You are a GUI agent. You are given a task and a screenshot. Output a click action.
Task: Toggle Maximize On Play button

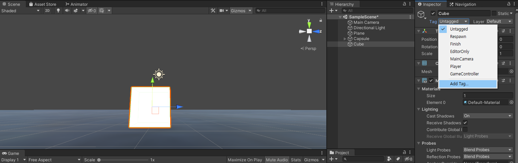point(245,160)
